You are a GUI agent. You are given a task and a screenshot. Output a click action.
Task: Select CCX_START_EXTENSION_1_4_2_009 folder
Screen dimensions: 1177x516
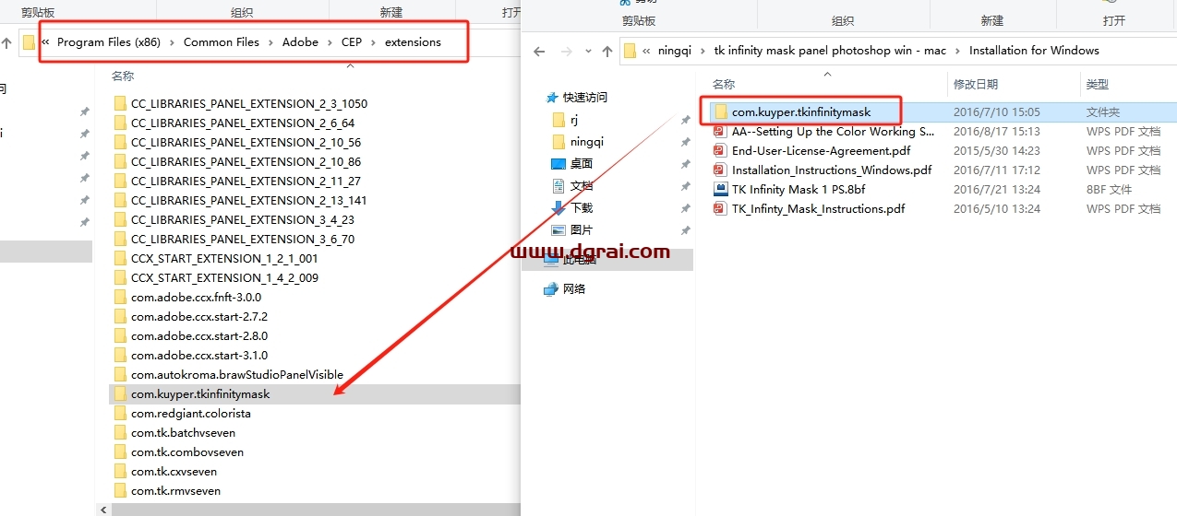coord(224,278)
